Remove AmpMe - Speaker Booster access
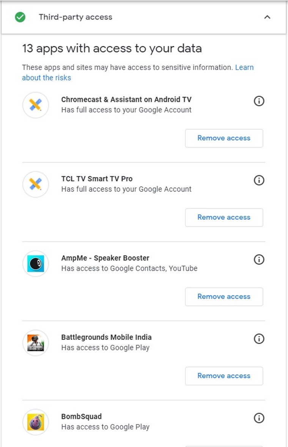 click(224, 296)
